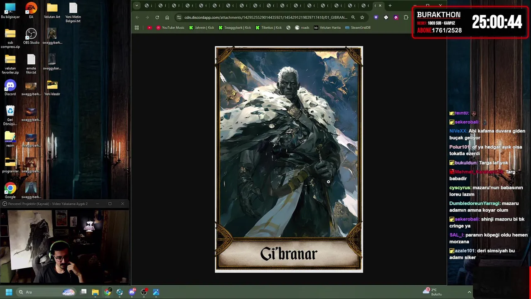Select sub compress.zip archive

[x=10, y=39]
